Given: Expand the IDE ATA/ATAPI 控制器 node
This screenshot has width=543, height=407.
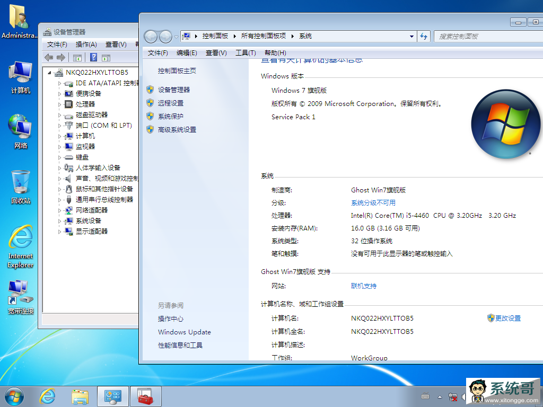Looking at the screenshot, I should point(59,83).
